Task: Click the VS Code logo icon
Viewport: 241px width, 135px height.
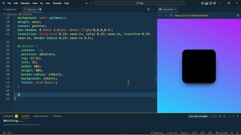Action: tap(3, 3)
